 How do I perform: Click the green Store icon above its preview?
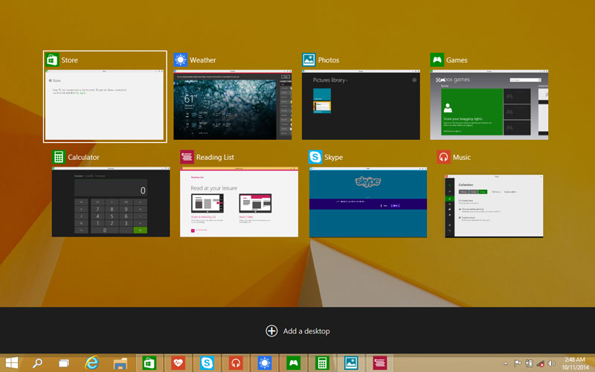52,60
